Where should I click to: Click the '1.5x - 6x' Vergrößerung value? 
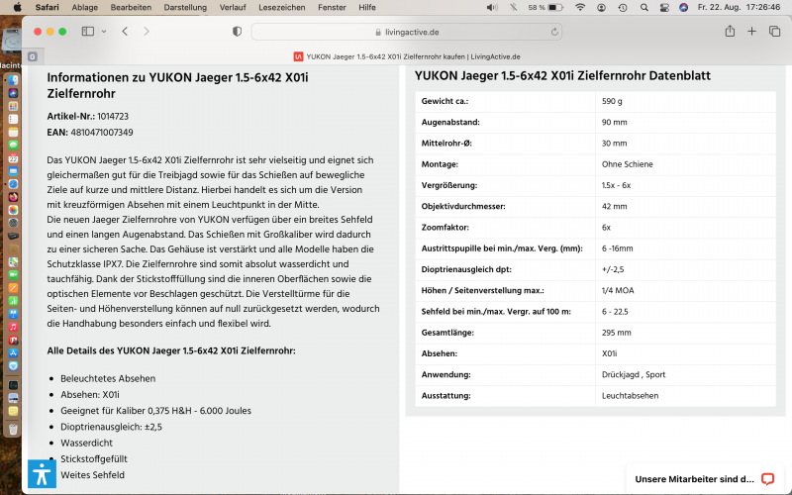[616, 185]
